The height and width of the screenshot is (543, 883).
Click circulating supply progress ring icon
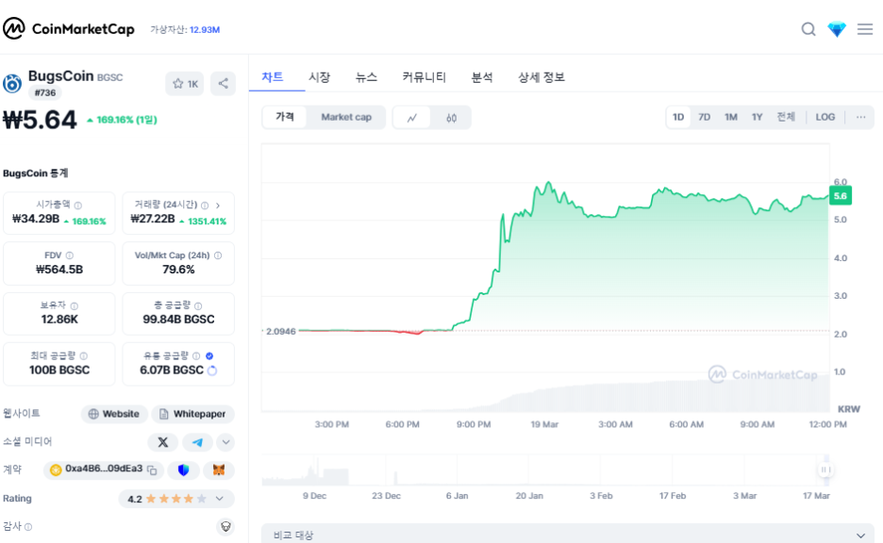212,370
